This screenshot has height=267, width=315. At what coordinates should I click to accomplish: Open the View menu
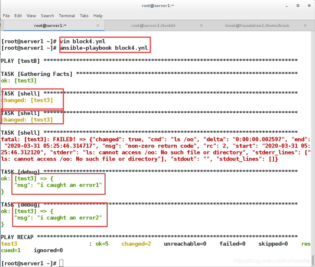click(x=31, y=16)
